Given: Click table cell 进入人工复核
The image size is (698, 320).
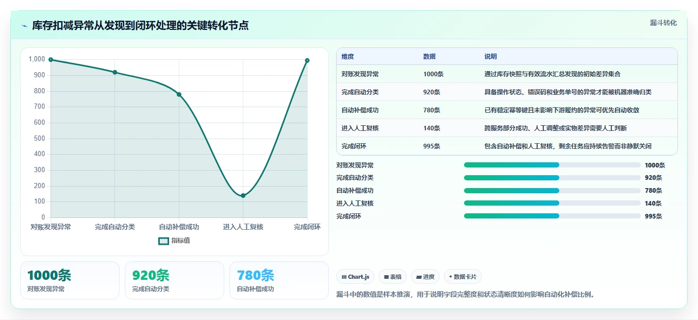Looking at the screenshot, I should point(360,128).
